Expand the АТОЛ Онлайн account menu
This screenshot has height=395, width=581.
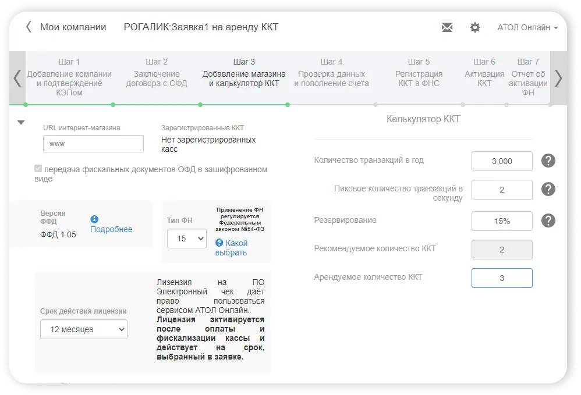pyautogui.click(x=527, y=27)
